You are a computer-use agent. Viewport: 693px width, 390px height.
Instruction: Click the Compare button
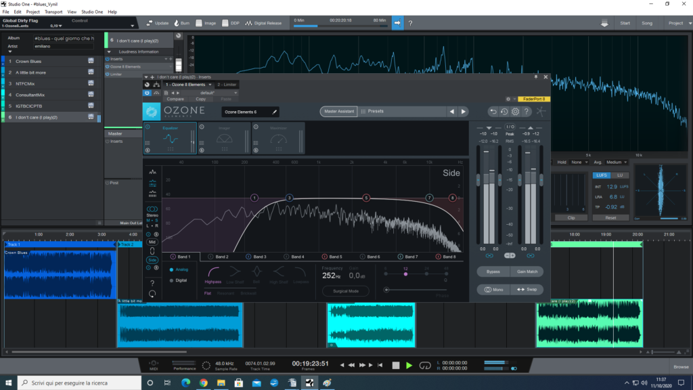coord(175,99)
